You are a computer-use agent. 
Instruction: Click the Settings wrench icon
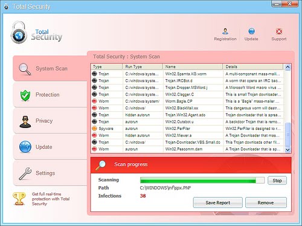click(25, 173)
